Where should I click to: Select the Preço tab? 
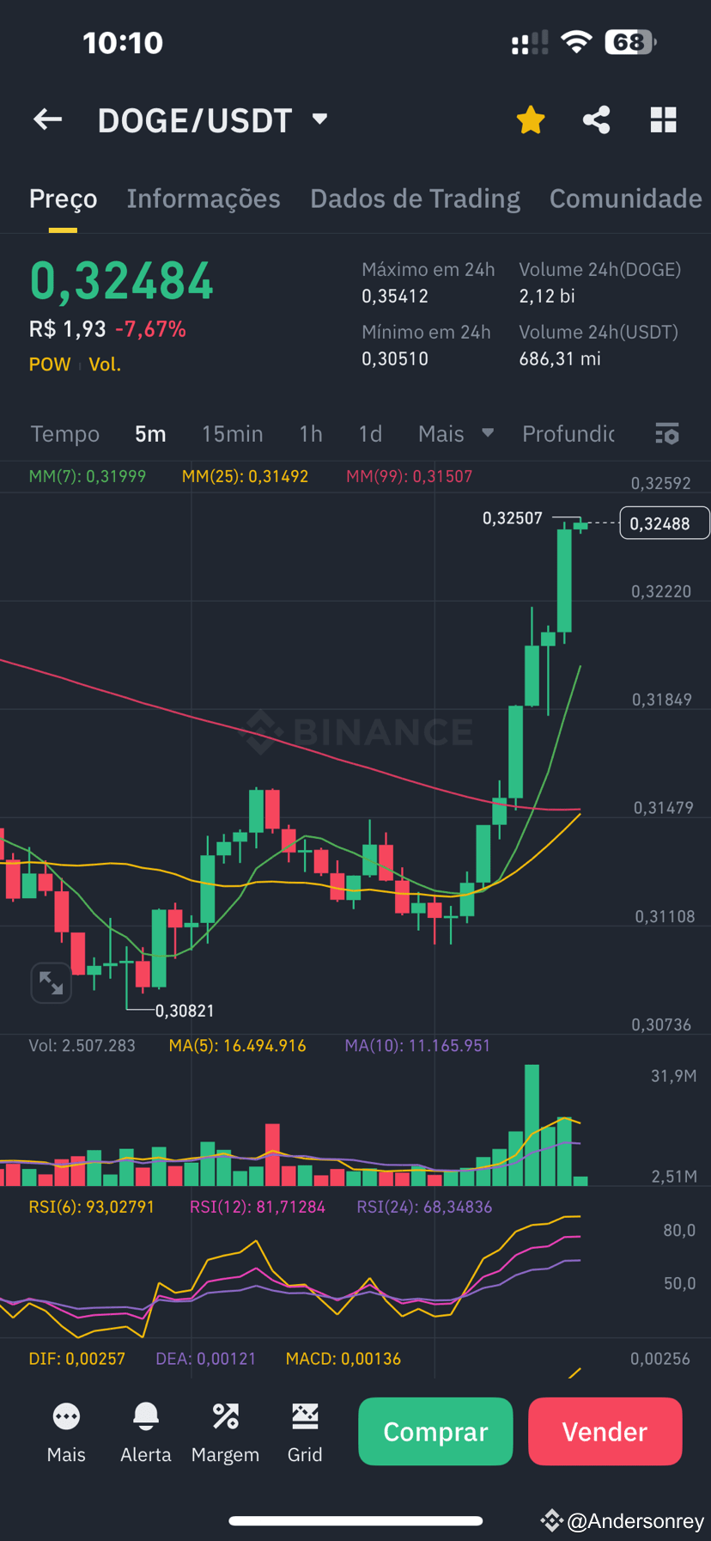pos(64,199)
